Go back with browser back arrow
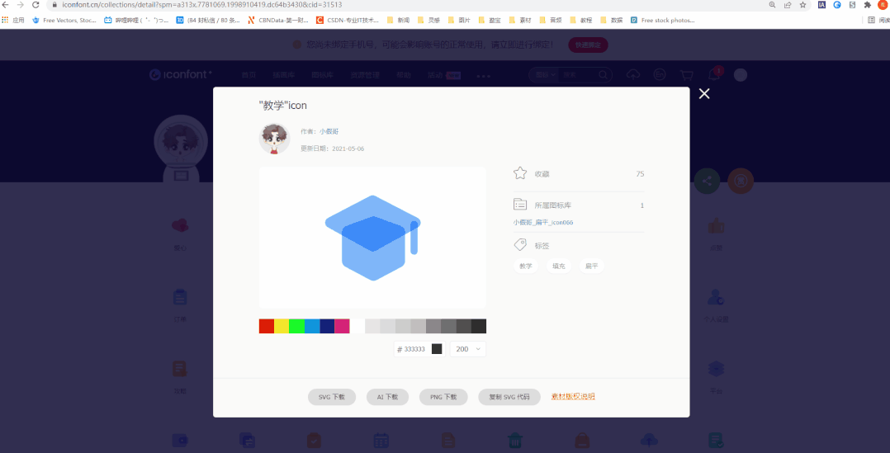Viewport: 890px width, 453px height. click(6, 4)
